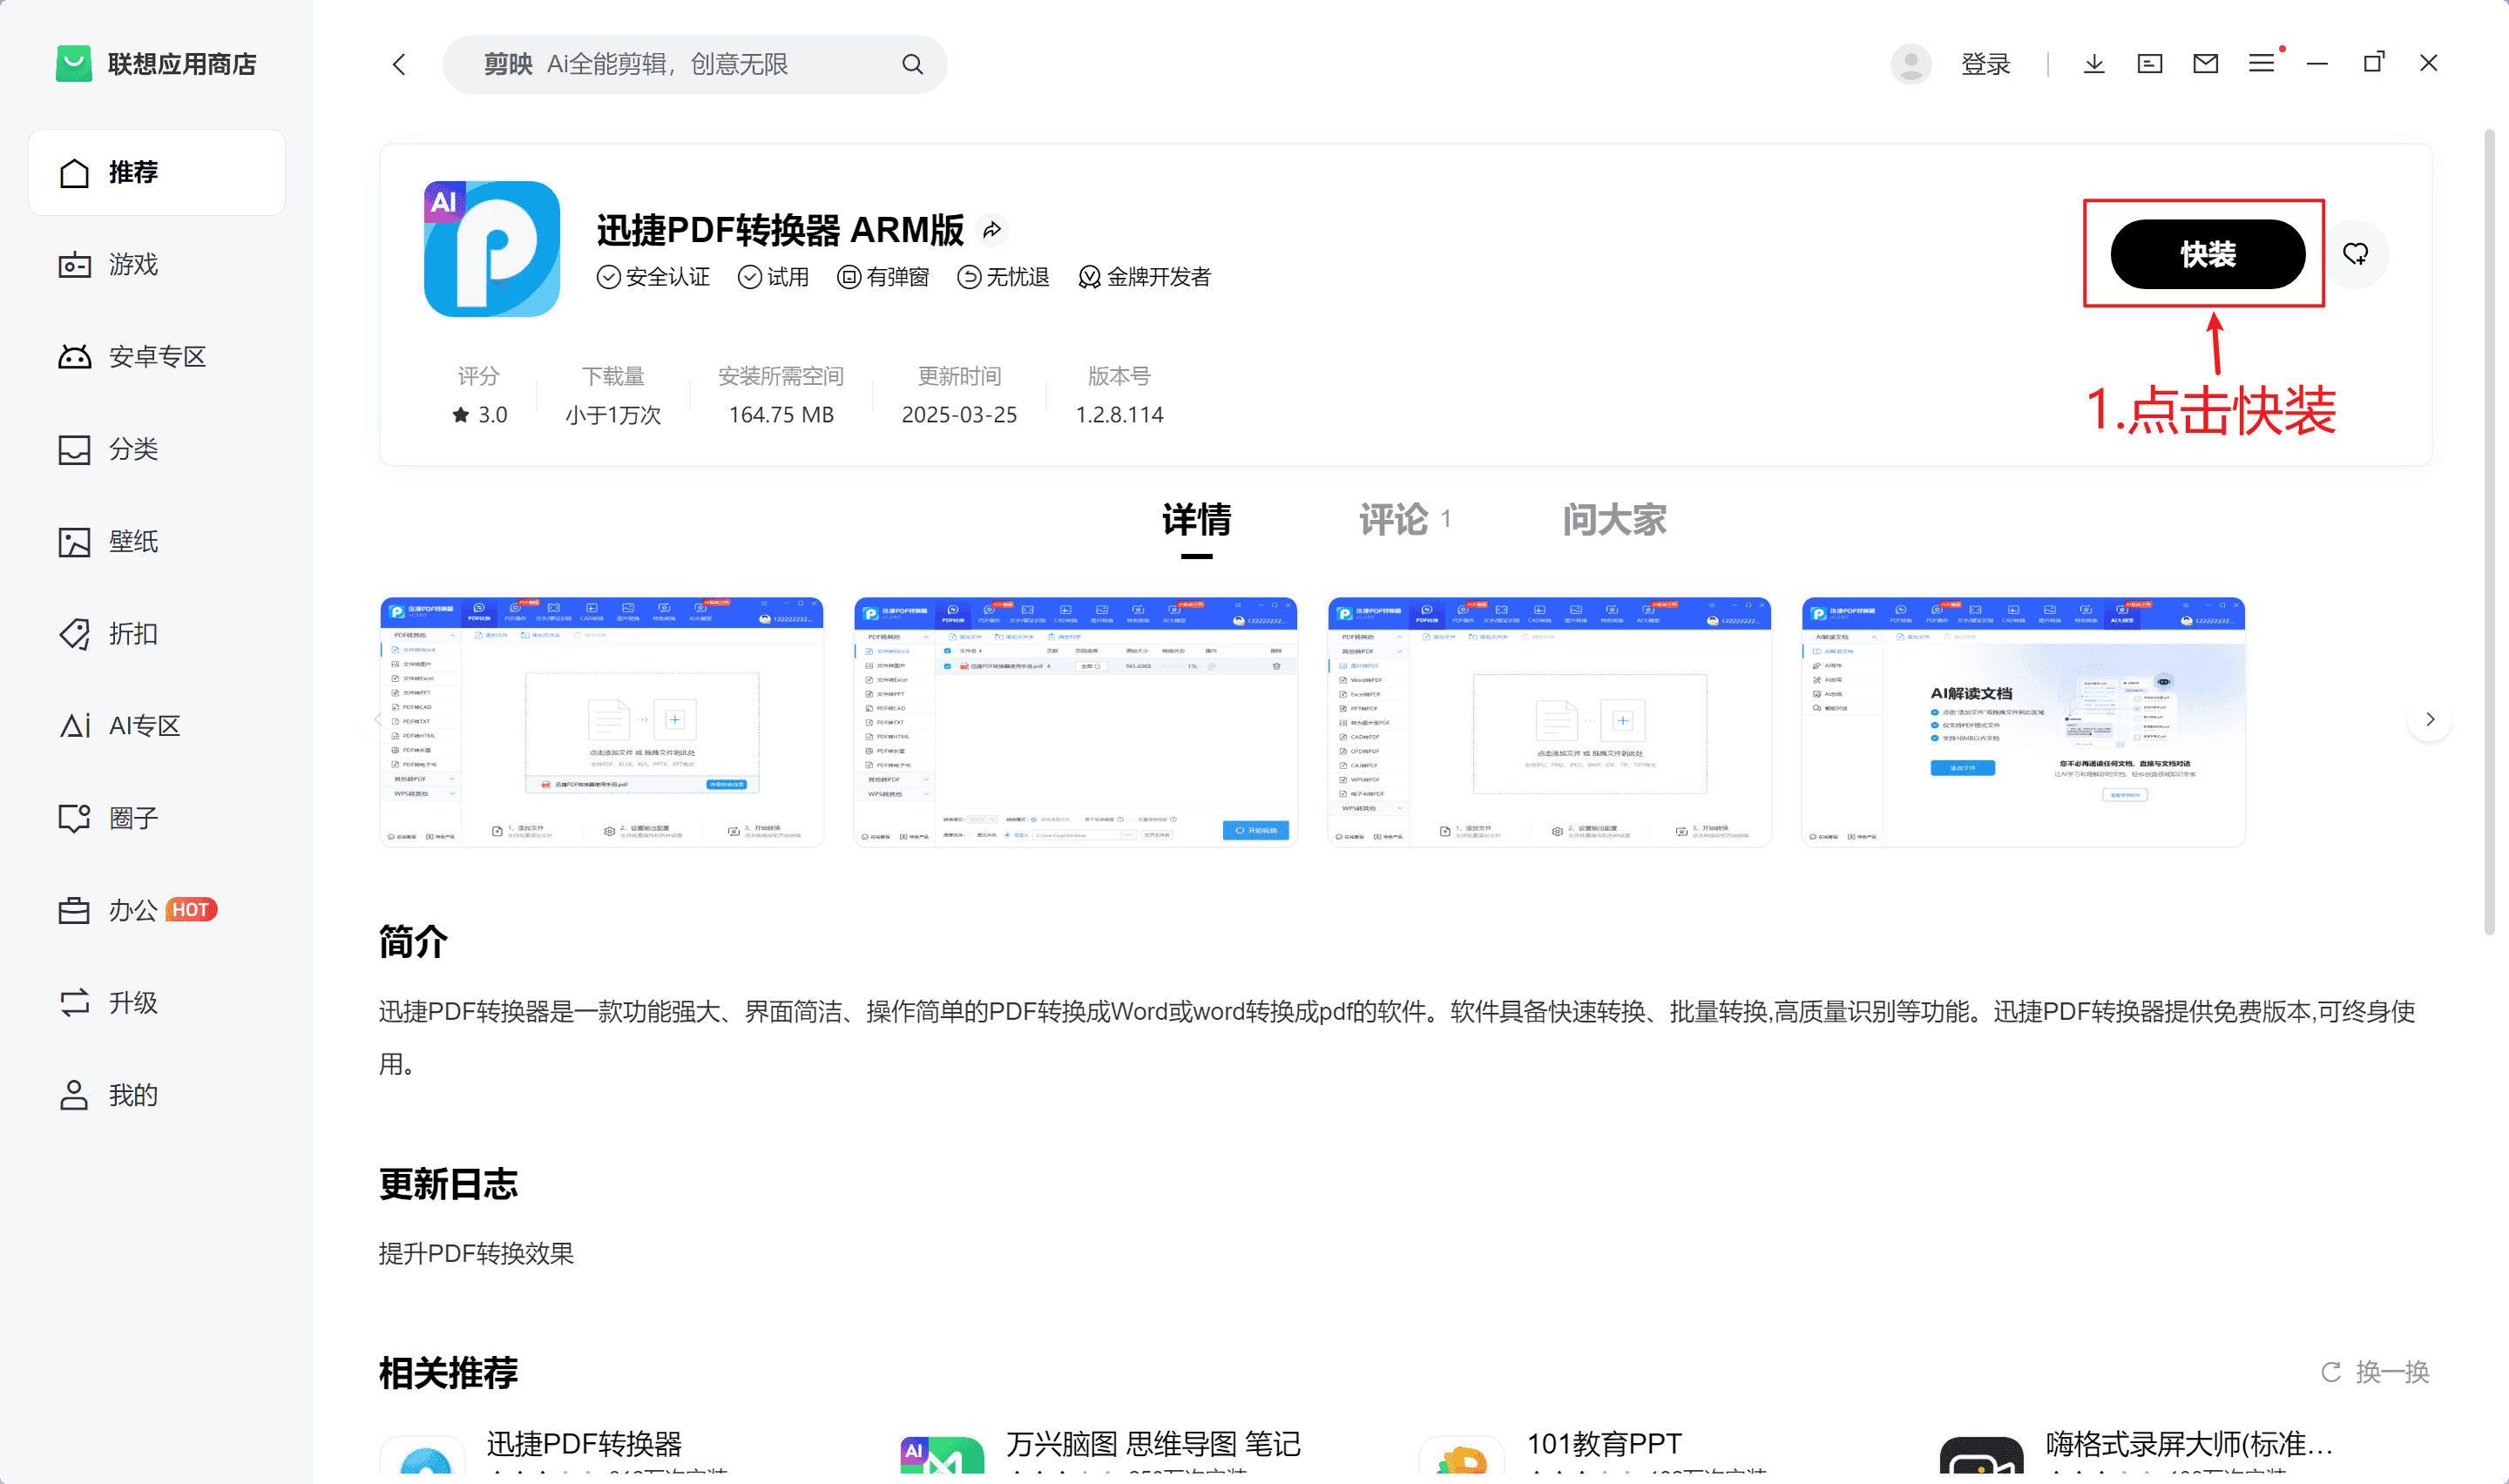Switch to the 详情 tab
This screenshot has height=1484, width=2509.
coord(1196,520)
